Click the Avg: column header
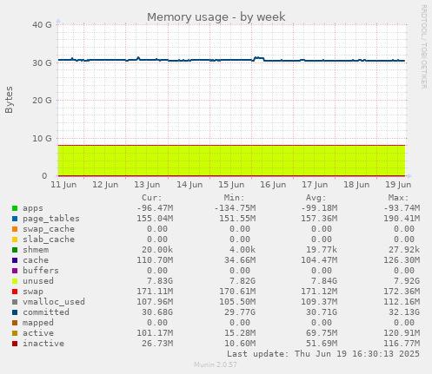 click(x=316, y=198)
